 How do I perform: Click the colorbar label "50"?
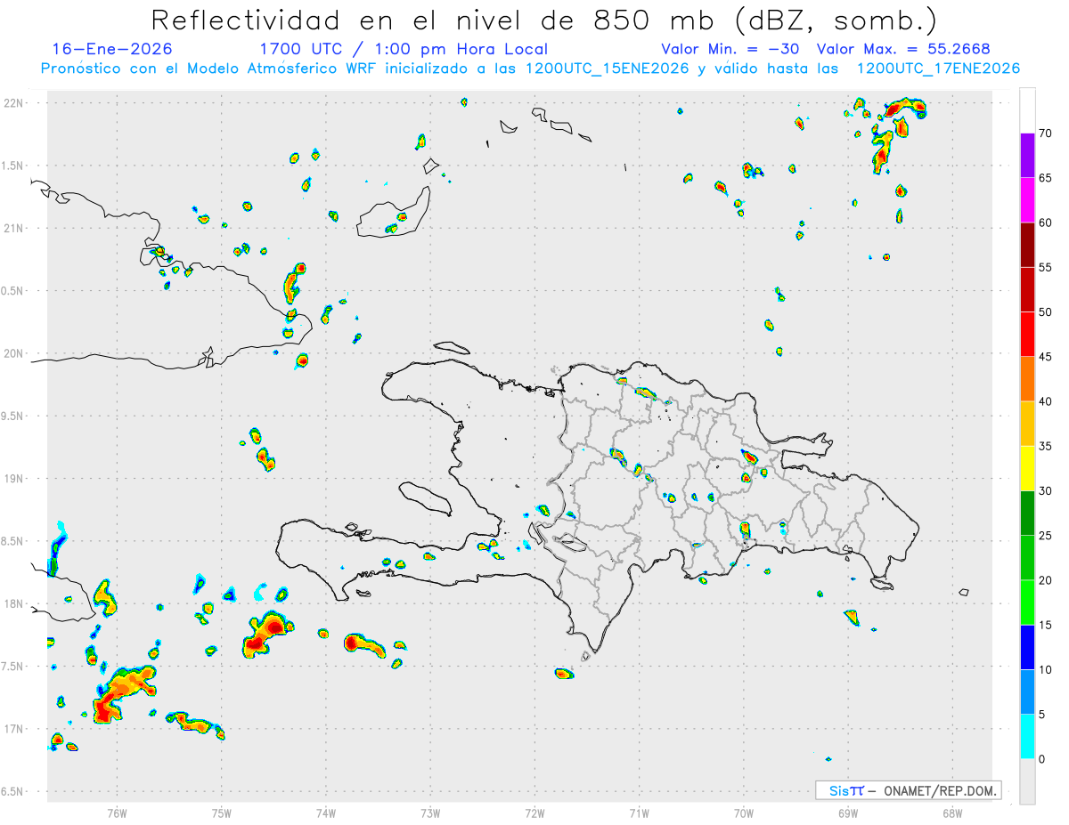pyautogui.click(x=1046, y=312)
